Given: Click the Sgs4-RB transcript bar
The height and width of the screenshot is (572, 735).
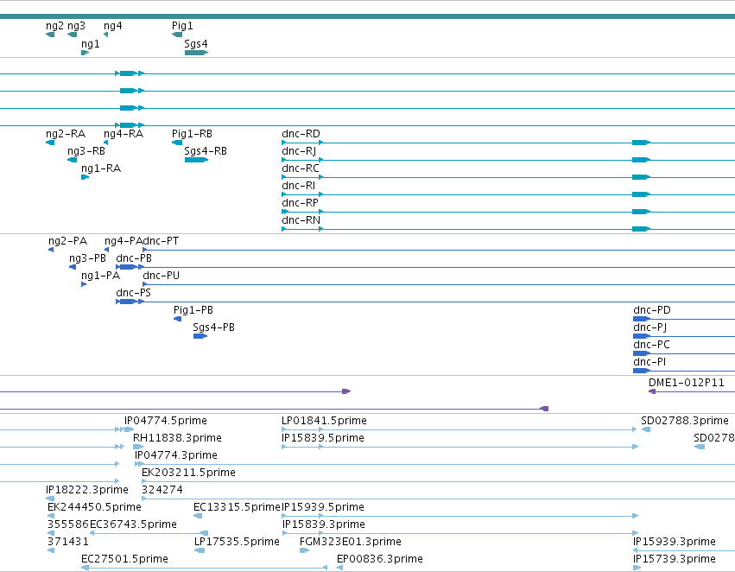Looking at the screenshot, I should point(196,160).
